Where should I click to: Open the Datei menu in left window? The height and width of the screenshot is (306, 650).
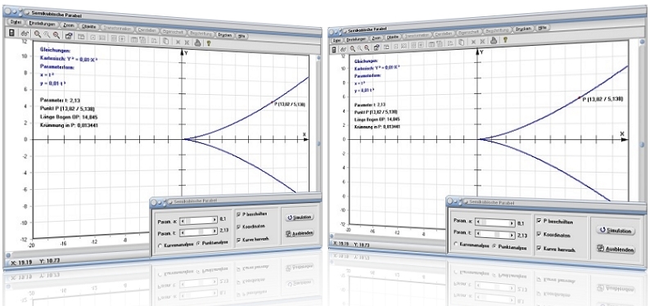click(16, 22)
